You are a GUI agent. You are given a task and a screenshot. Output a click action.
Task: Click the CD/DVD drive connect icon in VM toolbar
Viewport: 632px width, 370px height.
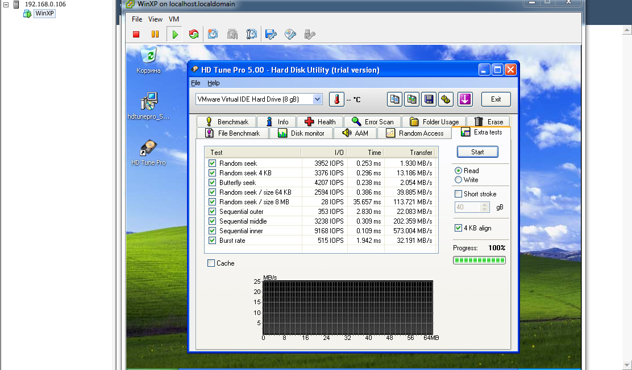point(290,34)
